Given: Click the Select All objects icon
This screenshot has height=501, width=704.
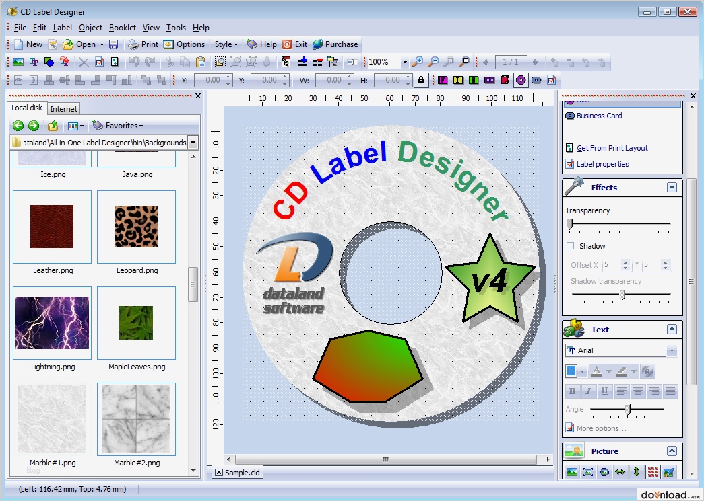Looking at the screenshot, I should click(x=220, y=62).
